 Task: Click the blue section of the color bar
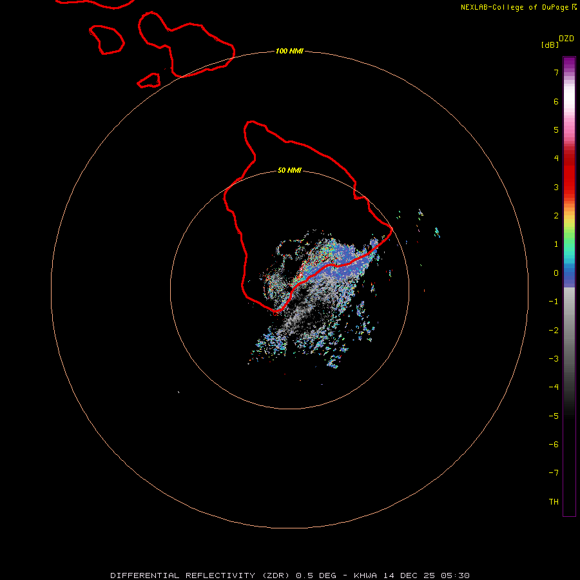[569, 276]
